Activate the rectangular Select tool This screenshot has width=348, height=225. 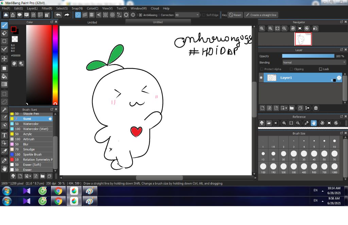[4, 94]
